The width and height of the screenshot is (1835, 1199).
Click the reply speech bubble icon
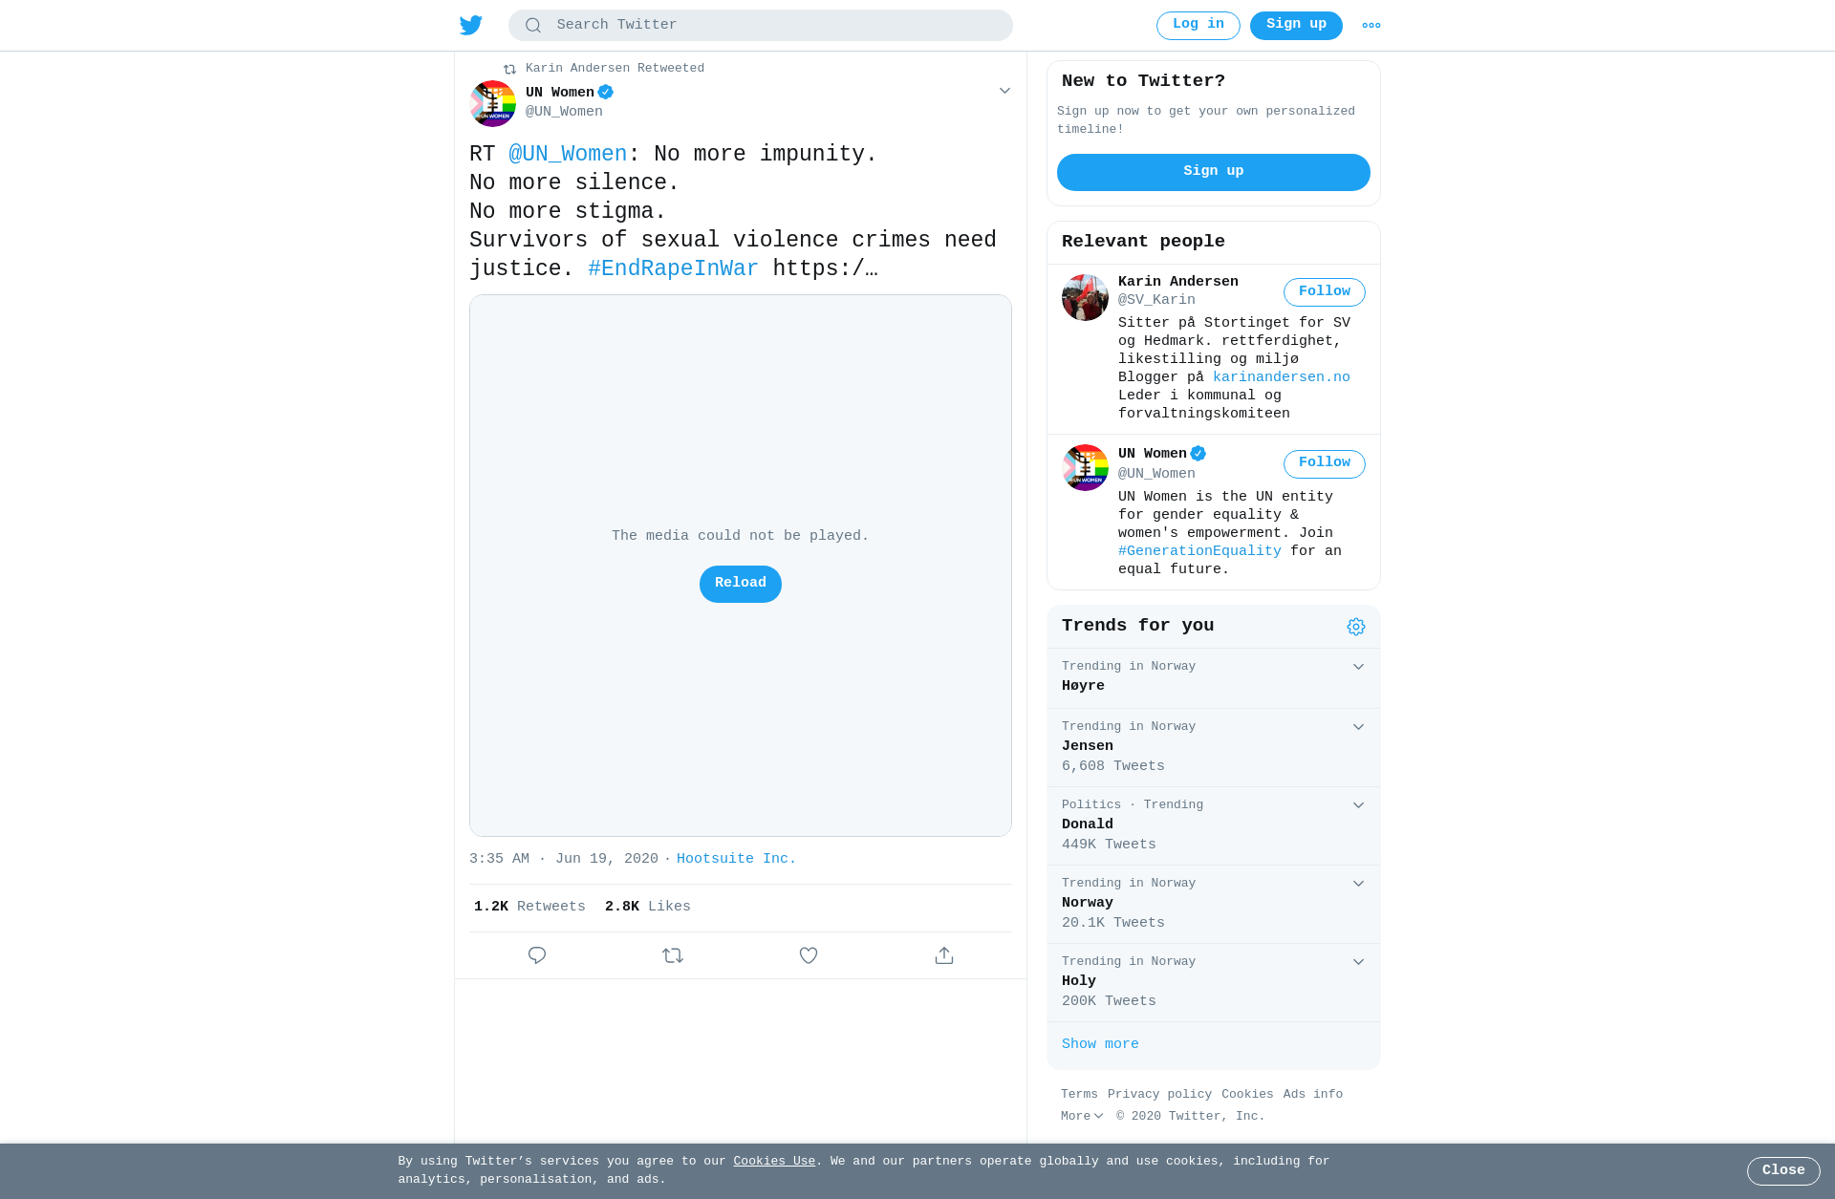[537, 955]
